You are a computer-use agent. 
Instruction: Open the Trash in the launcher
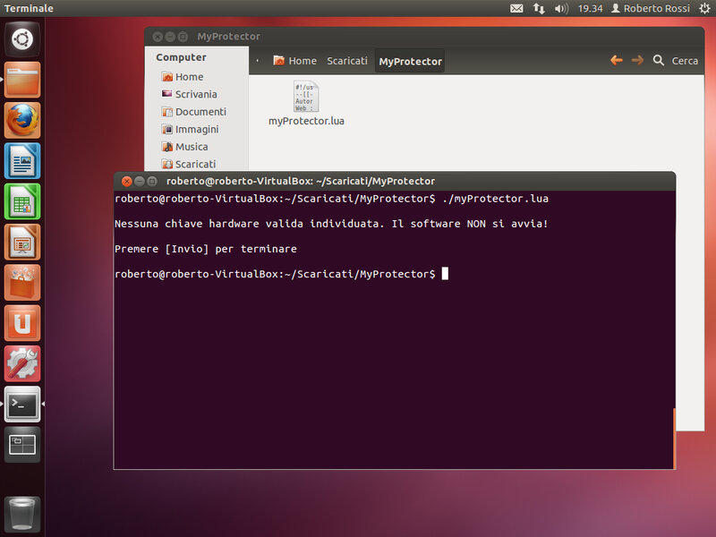coord(22,514)
